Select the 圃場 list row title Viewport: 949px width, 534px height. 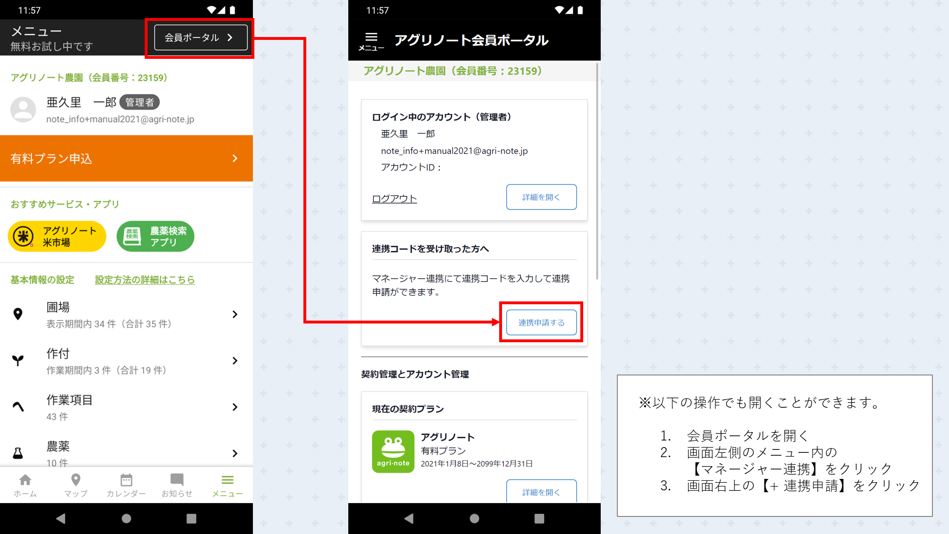(58, 307)
